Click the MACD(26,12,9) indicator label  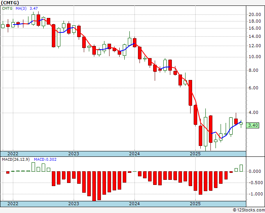(16, 160)
